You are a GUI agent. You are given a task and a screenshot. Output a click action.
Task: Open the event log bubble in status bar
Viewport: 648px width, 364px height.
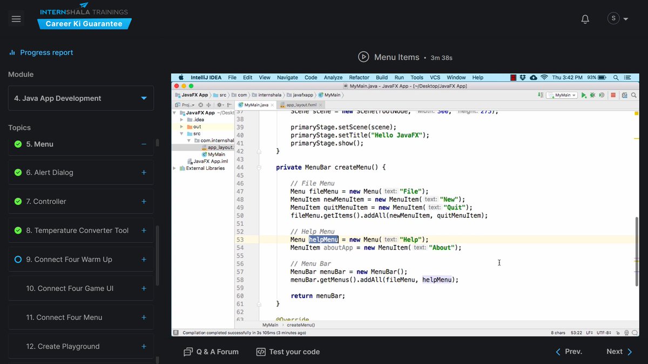pyautogui.click(x=634, y=333)
